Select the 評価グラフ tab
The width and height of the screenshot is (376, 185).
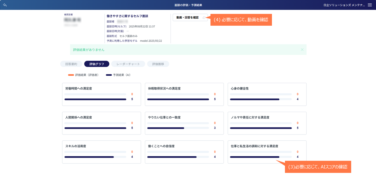[x=97, y=64]
